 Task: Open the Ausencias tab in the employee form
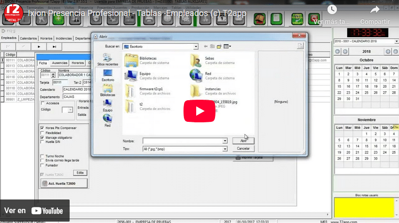(60, 63)
